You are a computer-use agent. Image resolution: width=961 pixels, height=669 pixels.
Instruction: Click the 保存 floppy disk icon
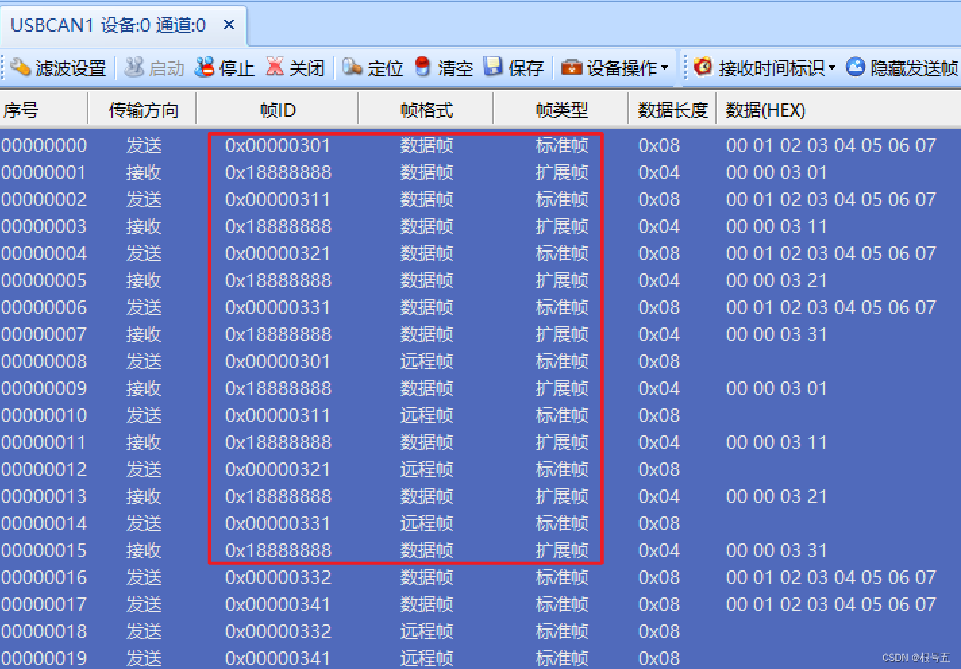(494, 66)
